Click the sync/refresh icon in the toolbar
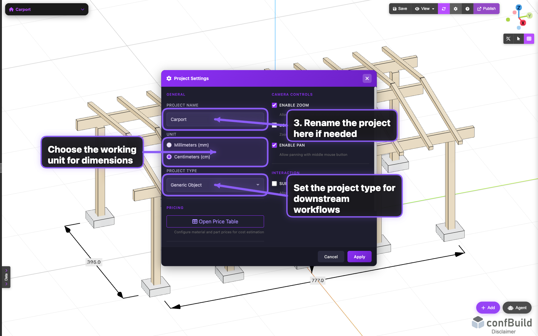The image size is (538, 336). pyautogui.click(x=444, y=9)
